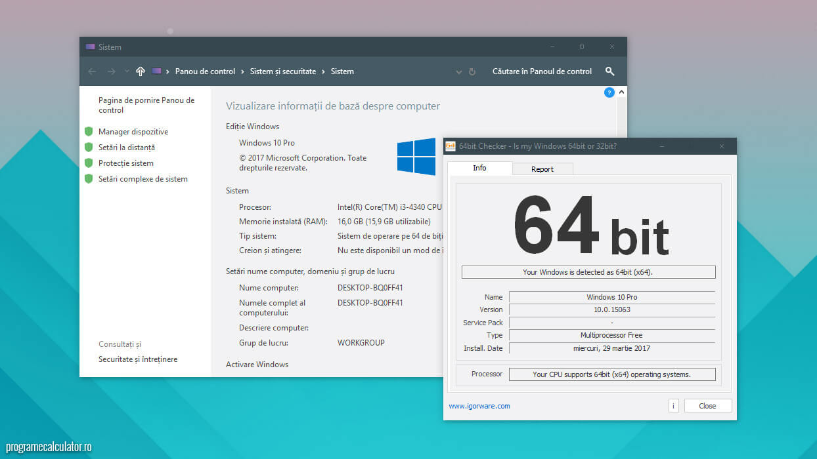Open help via the blue question mark icon
Screen dimensions: 817x459
[x=609, y=92]
